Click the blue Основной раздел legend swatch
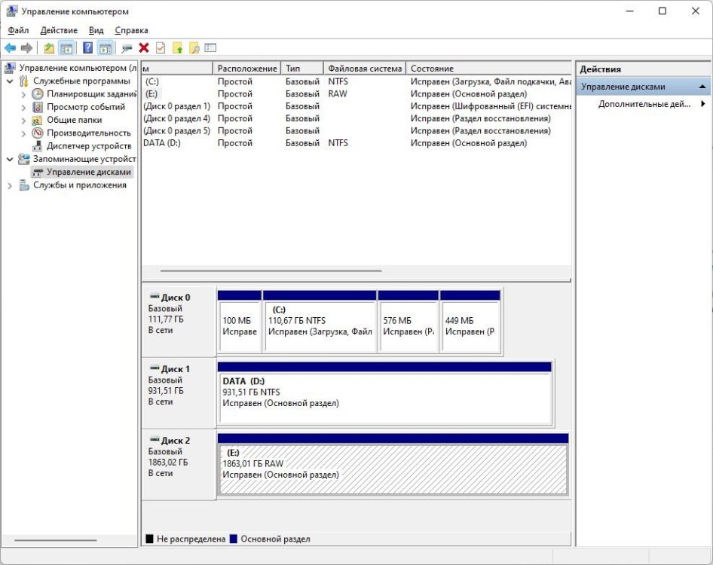Screen dimensions: 713x565 click(x=234, y=539)
